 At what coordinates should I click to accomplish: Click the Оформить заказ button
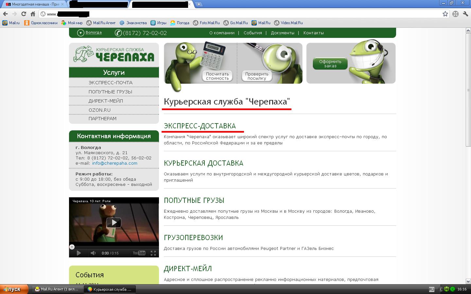[x=330, y=64]
